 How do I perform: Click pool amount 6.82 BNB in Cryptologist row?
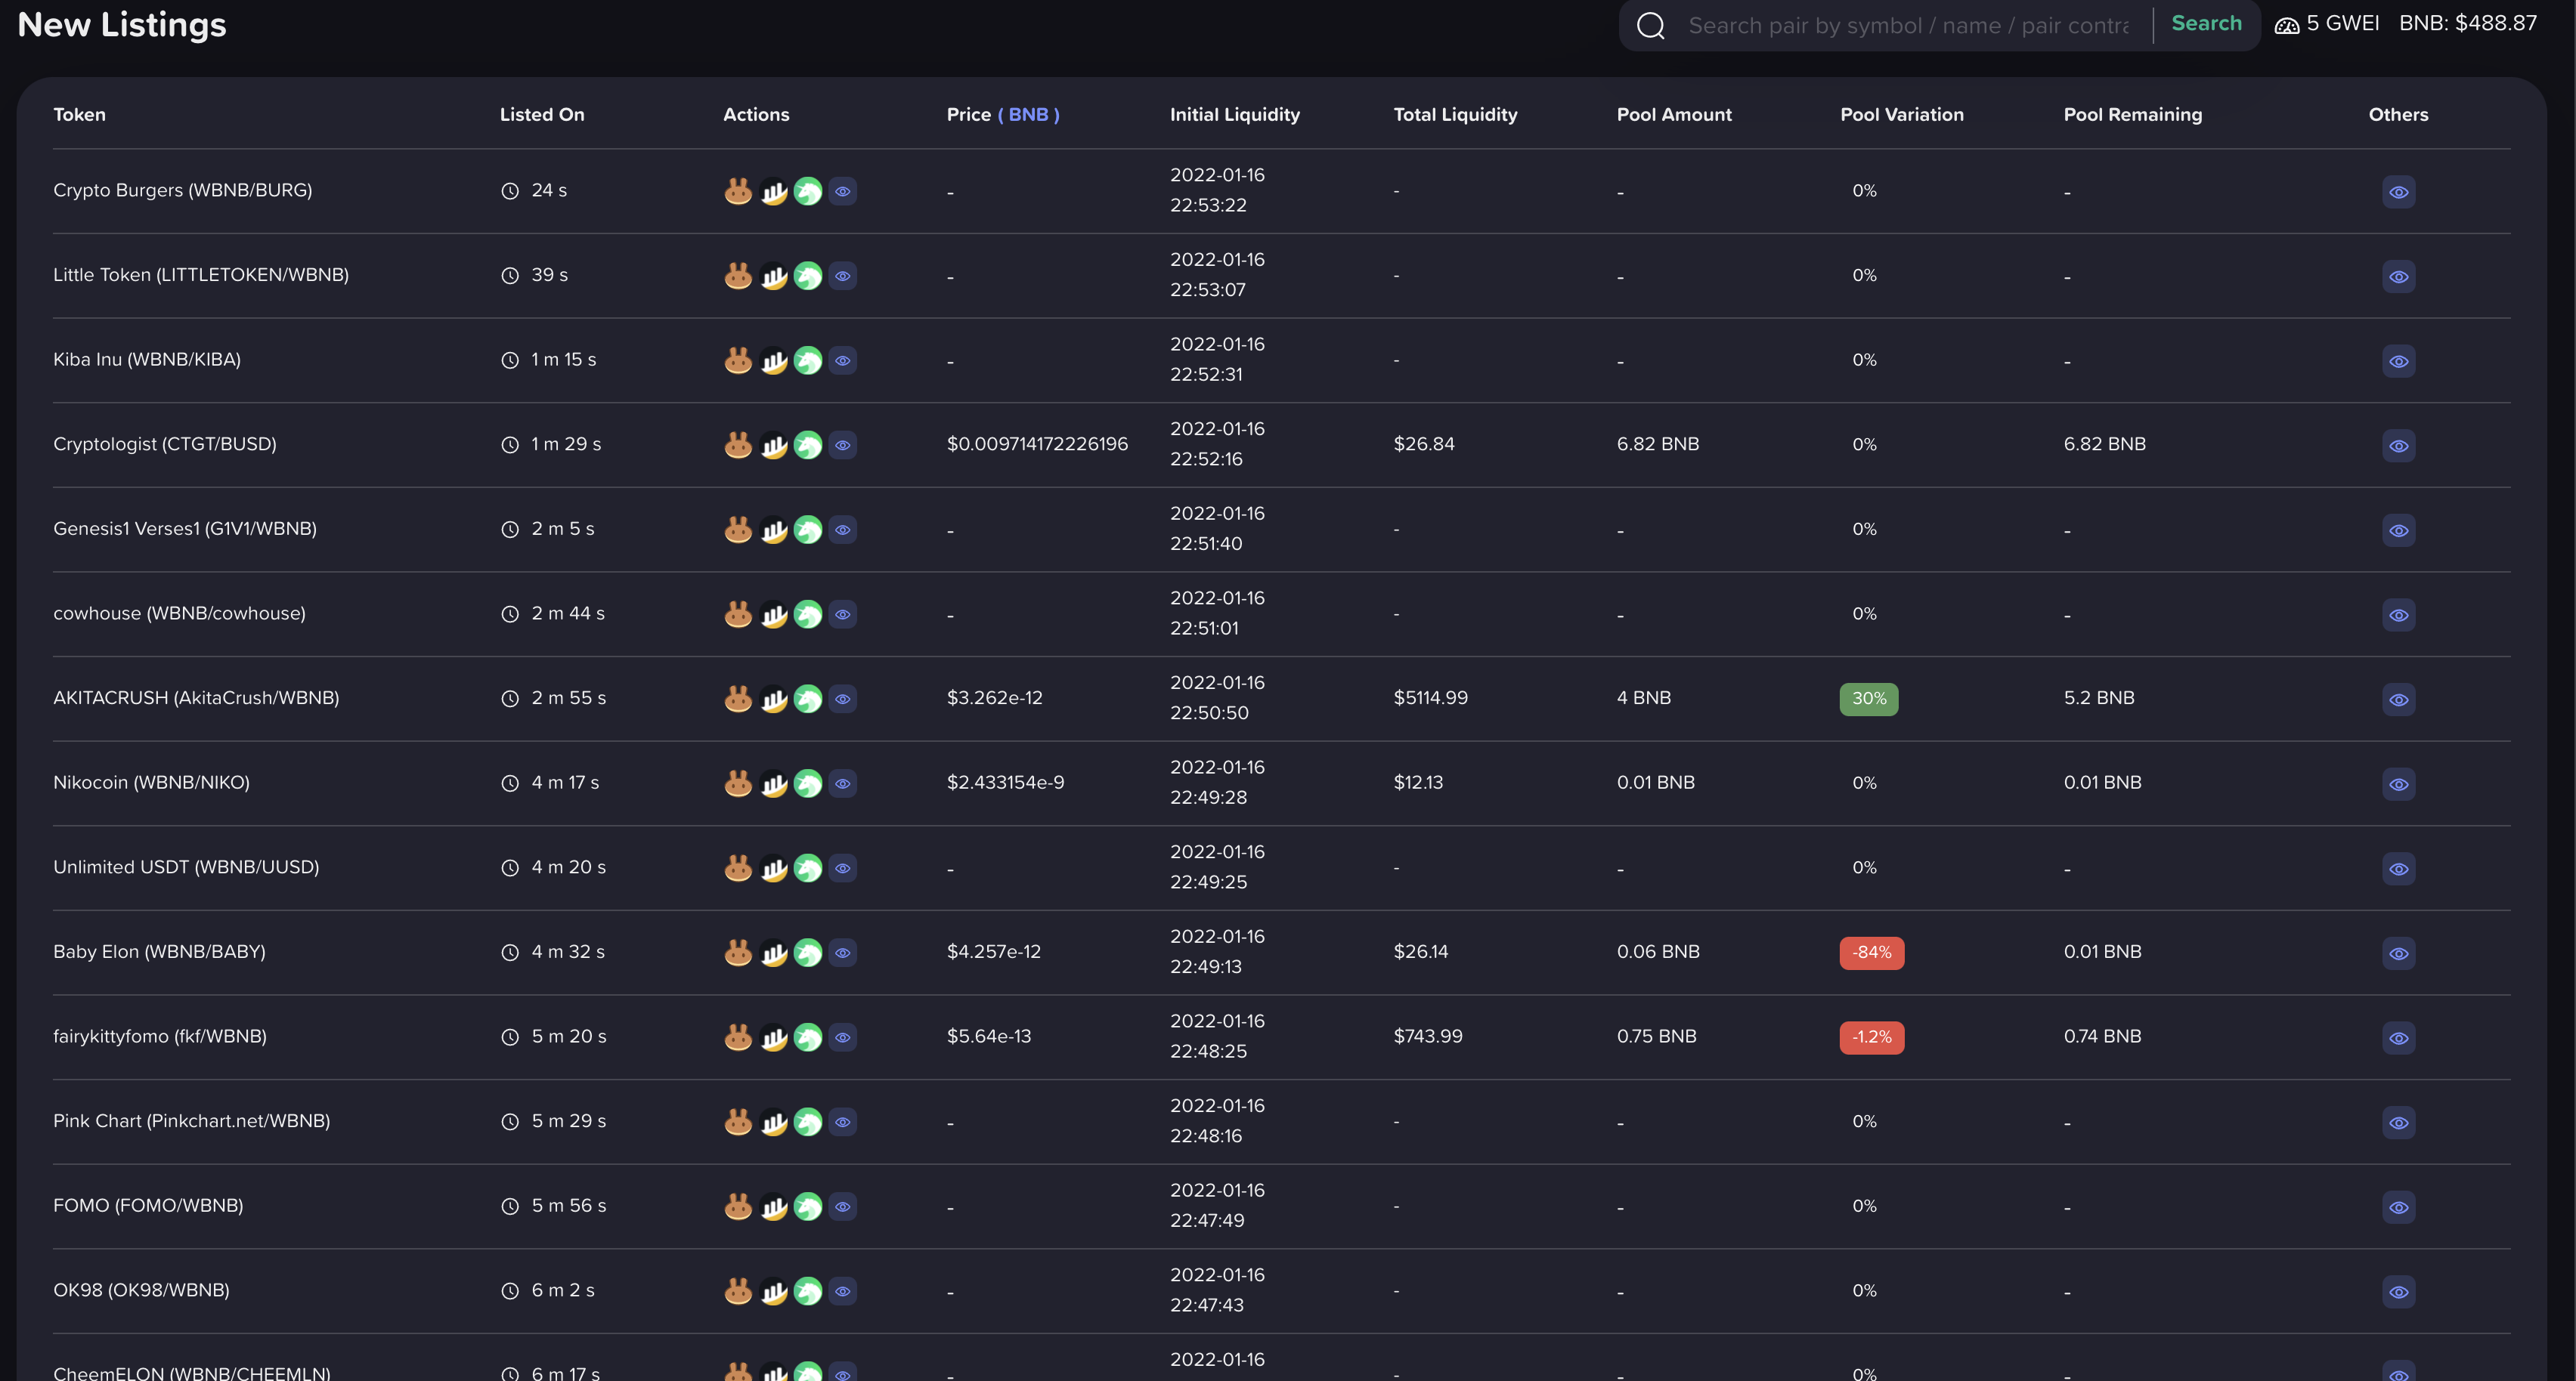click(1658, 443)
